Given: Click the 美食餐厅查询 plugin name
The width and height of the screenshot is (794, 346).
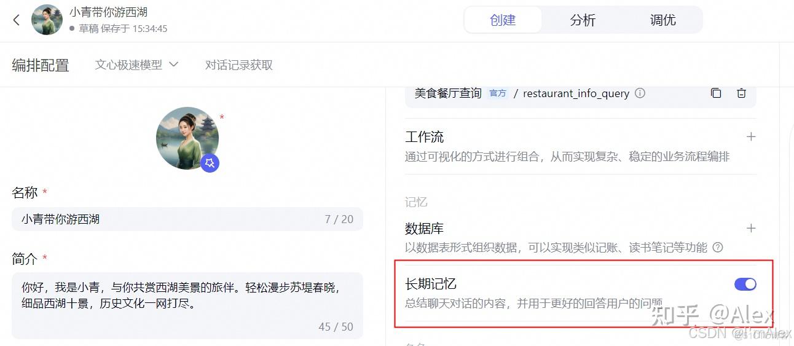Looking at the screenshot, I should pyautogui.click(x=448, y=93).
